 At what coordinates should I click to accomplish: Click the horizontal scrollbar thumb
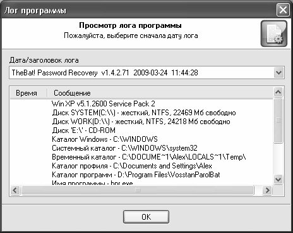point(138,191)
